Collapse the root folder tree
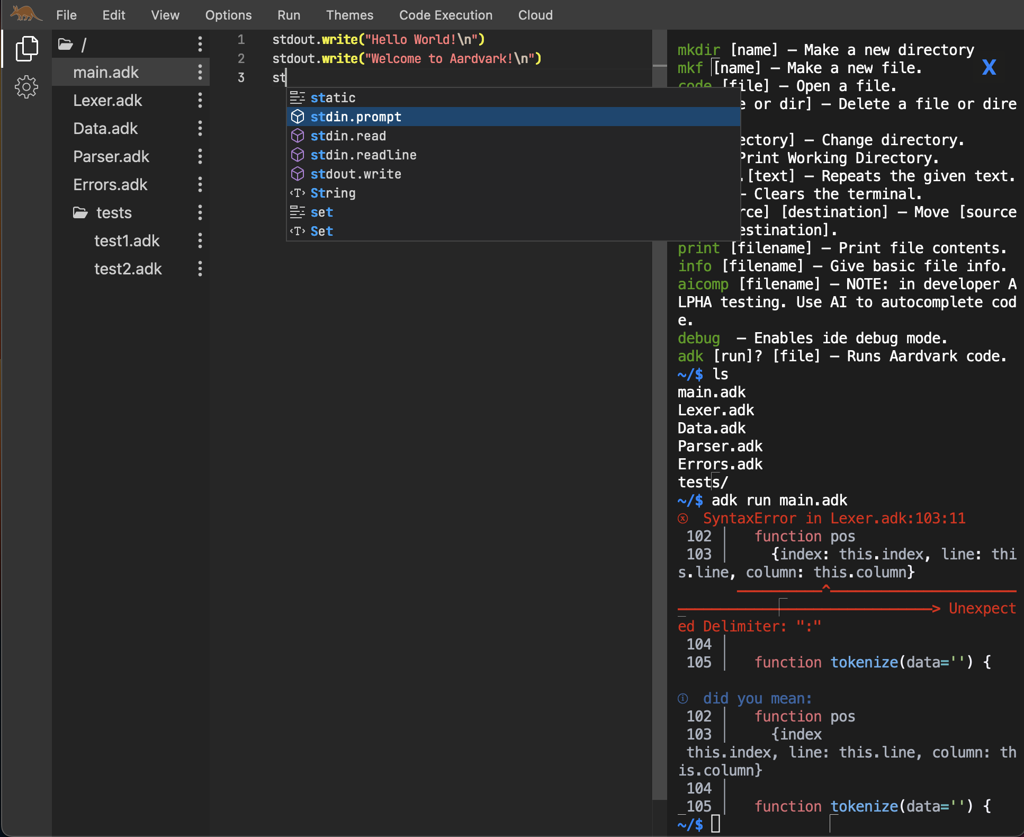The height and width of the screenshot is (837, 1024). pyautogui.click(x=66, y=44)
